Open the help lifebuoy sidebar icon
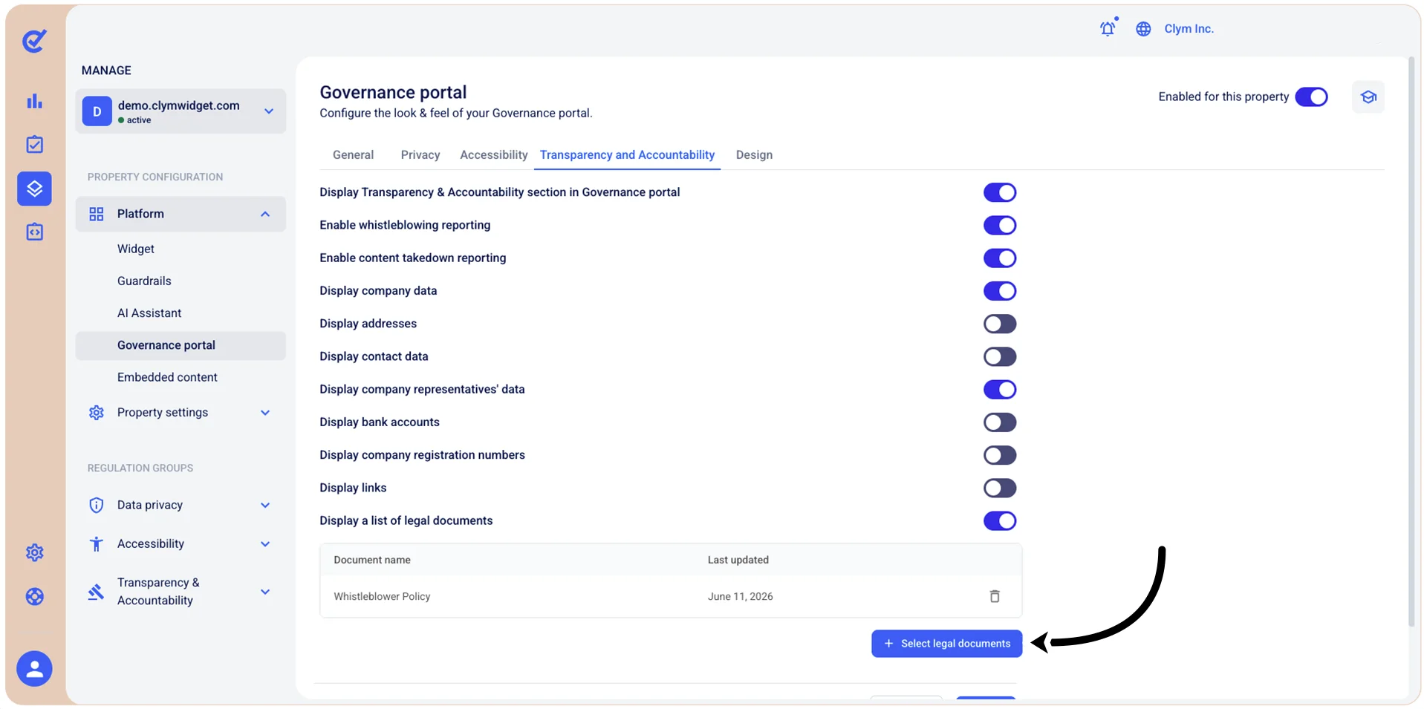 point(34,597)
